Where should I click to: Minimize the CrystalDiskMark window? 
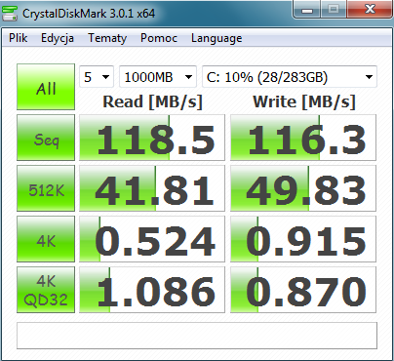[x=307, y=10]
